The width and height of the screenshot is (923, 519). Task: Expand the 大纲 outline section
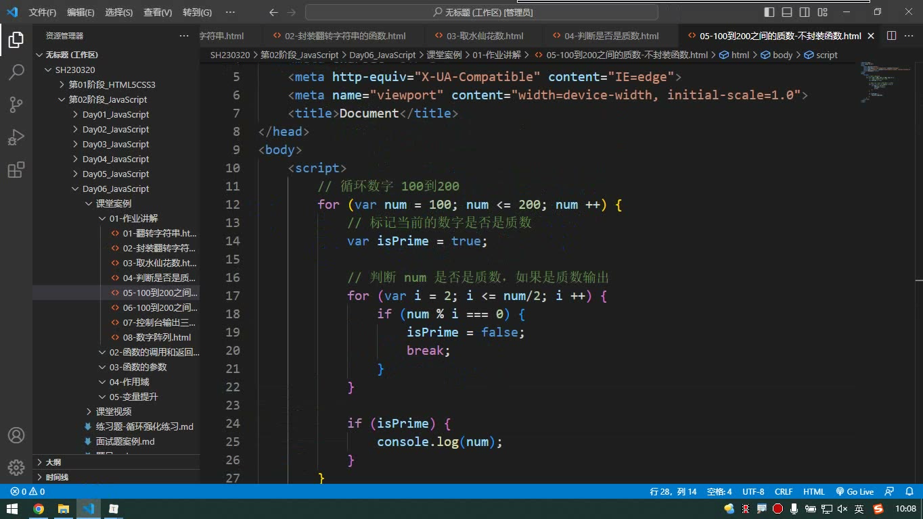coord(53,462)
